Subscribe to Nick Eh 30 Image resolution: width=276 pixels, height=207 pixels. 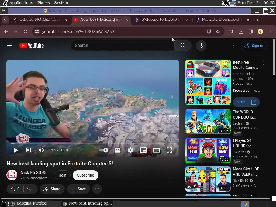point(85,175)
